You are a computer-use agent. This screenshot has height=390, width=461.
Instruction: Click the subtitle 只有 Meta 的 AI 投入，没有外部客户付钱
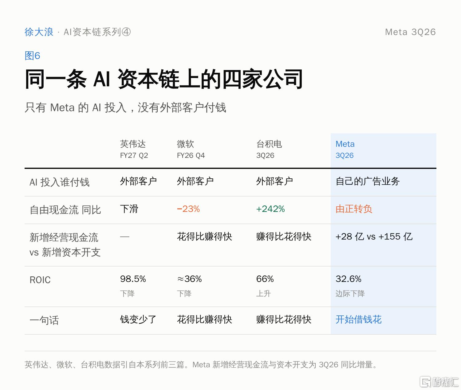click(x=125, y=107)
